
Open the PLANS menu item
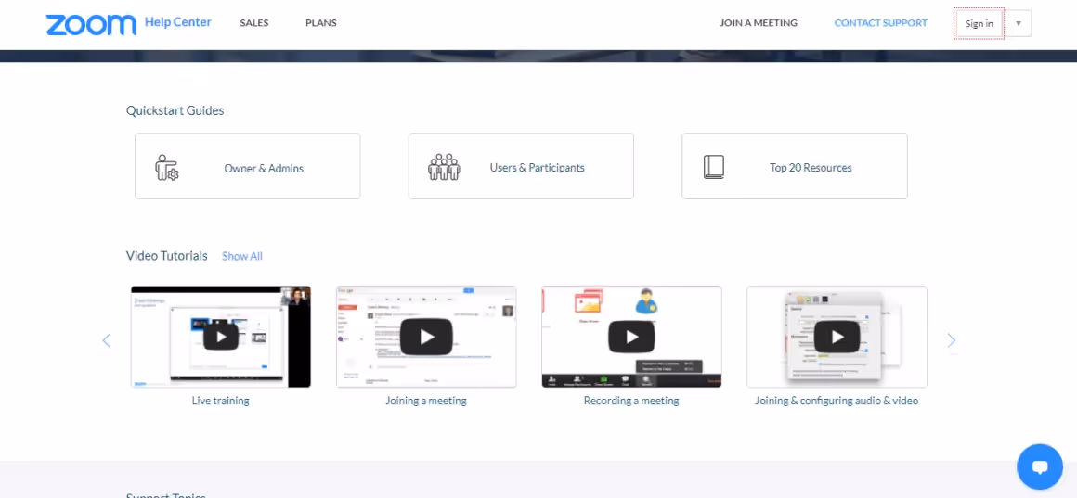coord(320,22)
